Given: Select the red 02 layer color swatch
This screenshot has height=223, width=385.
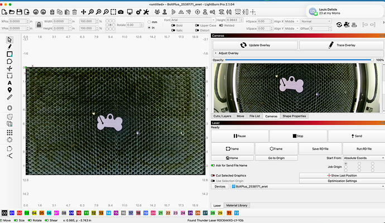Looking at the screenshot, I should (20, 213).
